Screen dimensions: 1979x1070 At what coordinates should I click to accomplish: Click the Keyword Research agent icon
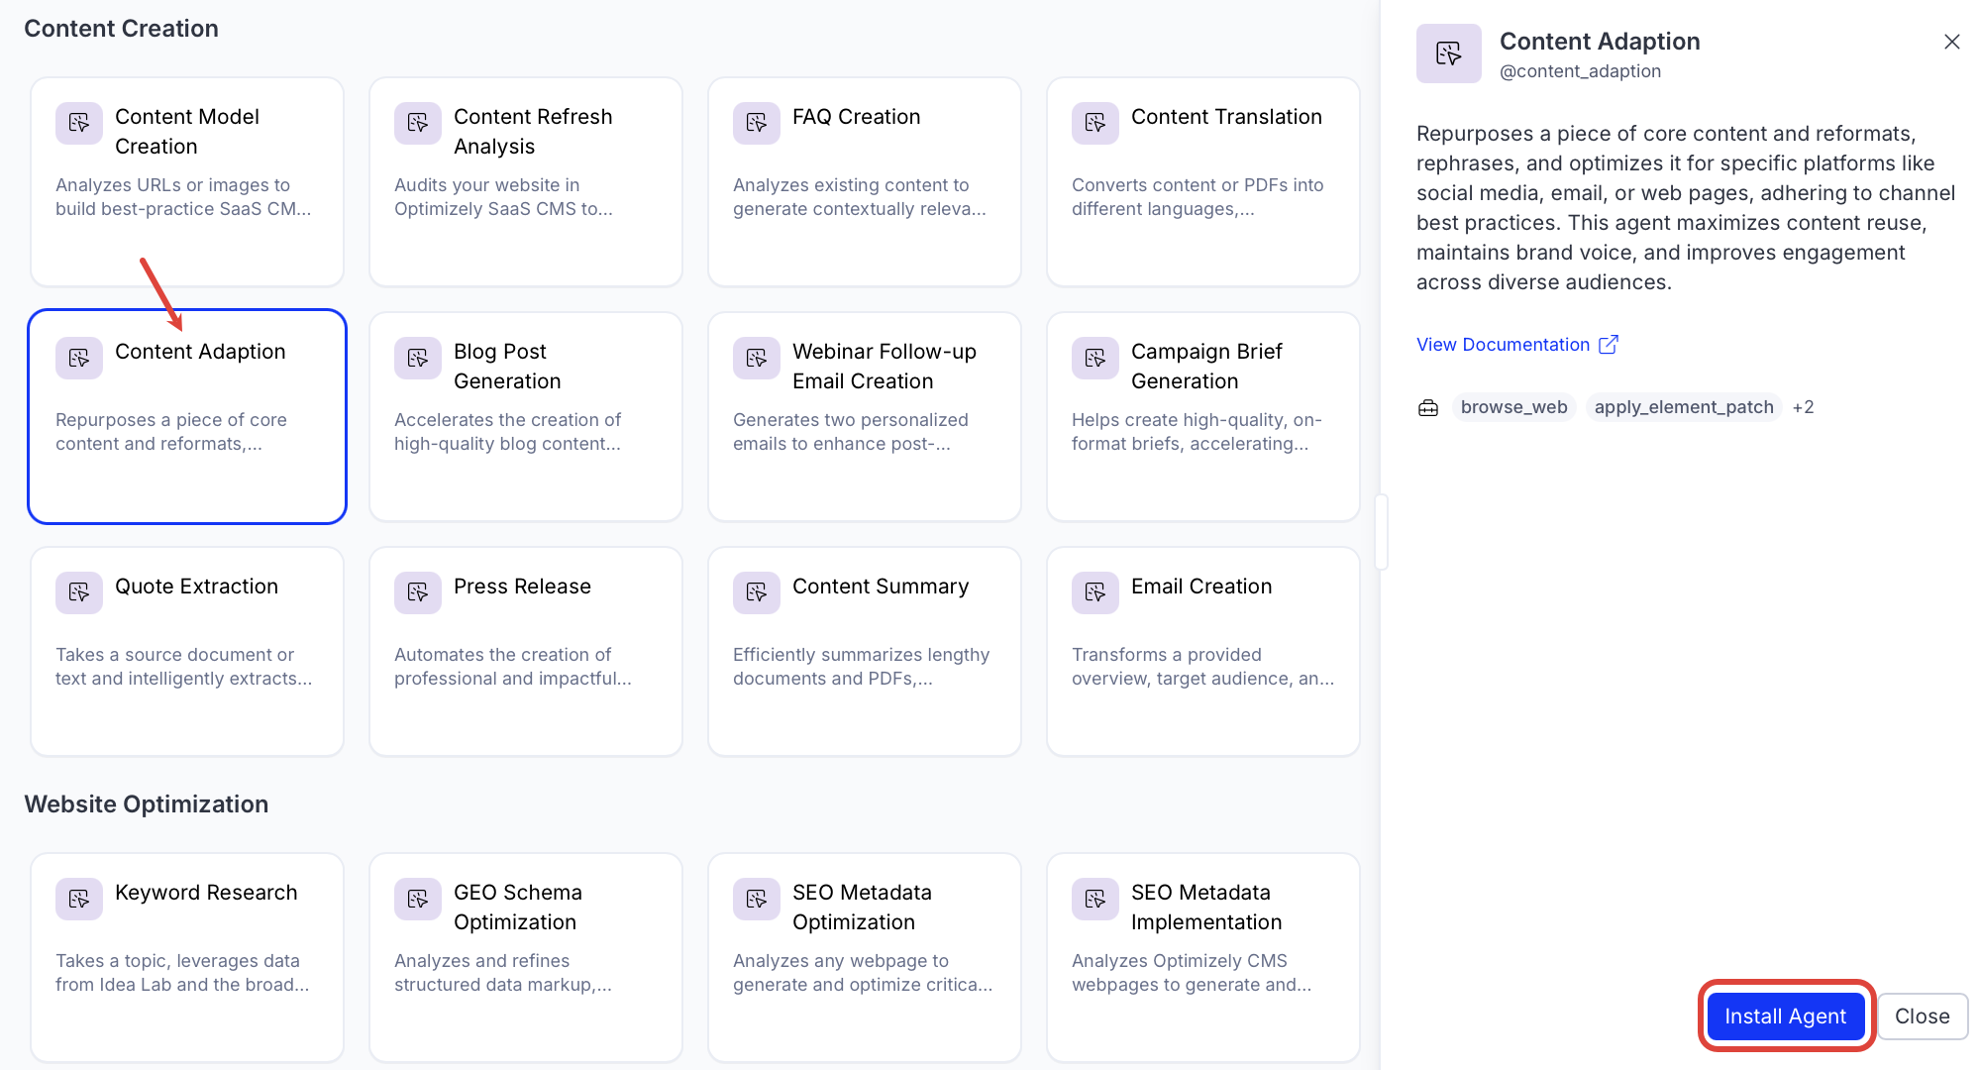tap(79, 899)
